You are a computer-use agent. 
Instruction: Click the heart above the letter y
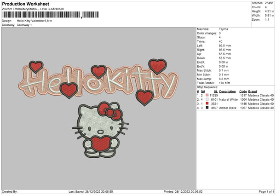coord(157,66)
